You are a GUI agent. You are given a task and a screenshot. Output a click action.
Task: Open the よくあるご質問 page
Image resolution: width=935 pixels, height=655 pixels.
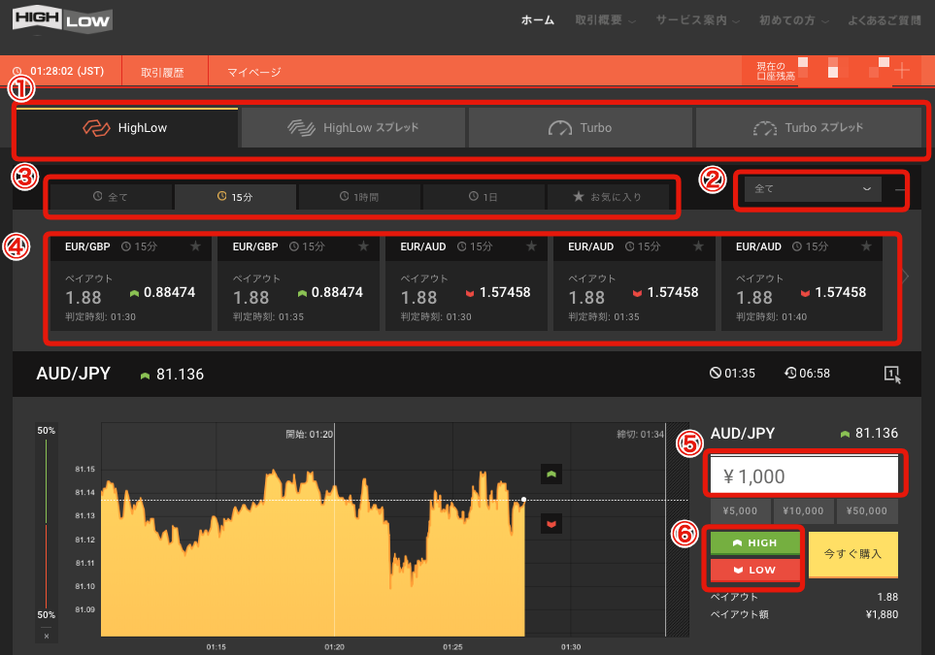(885, 20)
